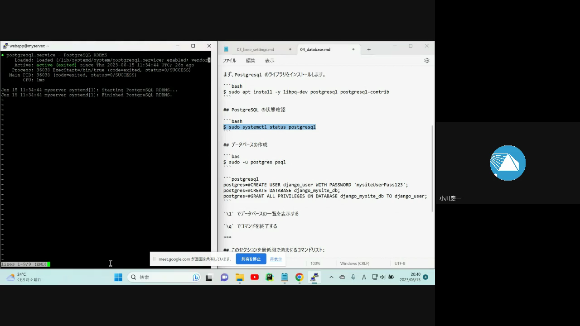Open the ファイル menu

[x=229, y=60]
